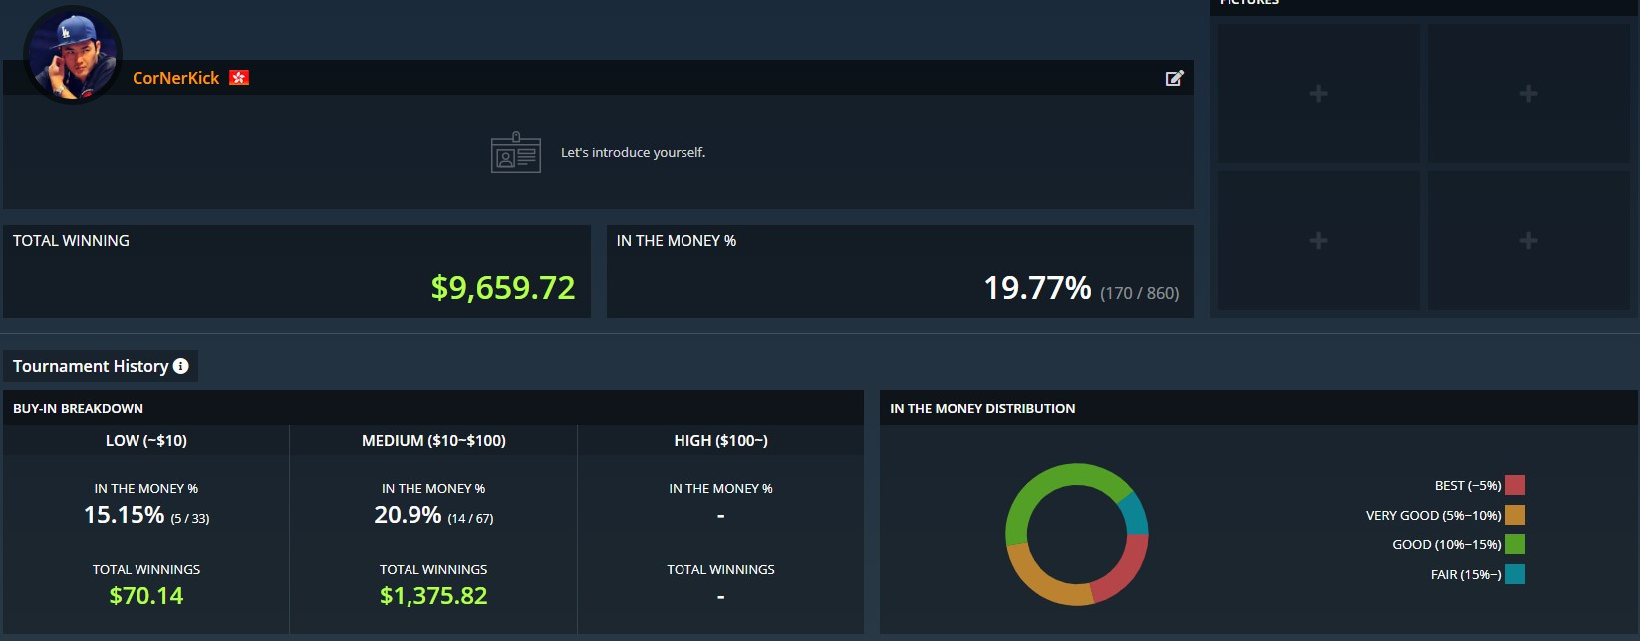
Task: Click the FAIR (15%~) teal legend swatch
Action: 1515,574
